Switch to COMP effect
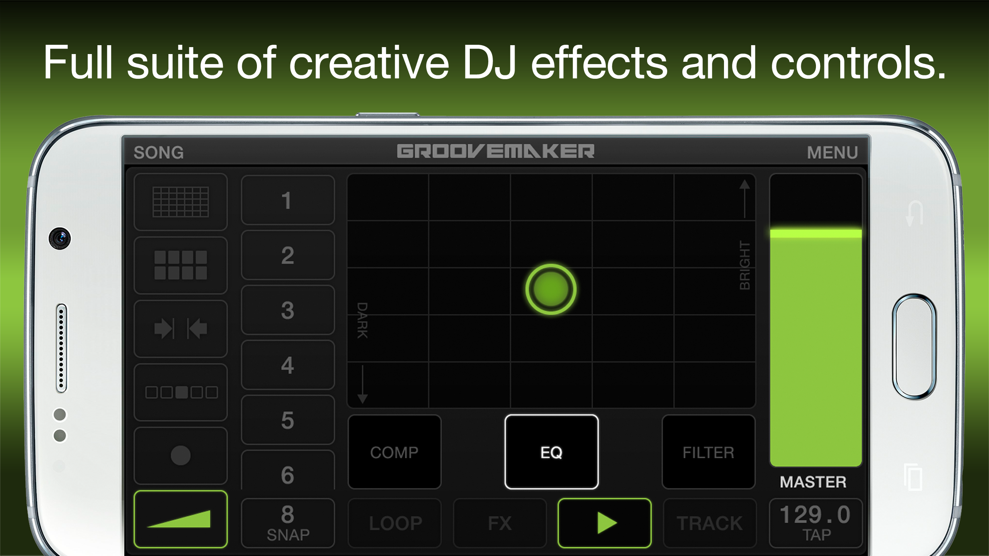Screen dimensions: 989x556 click(394, 452)
